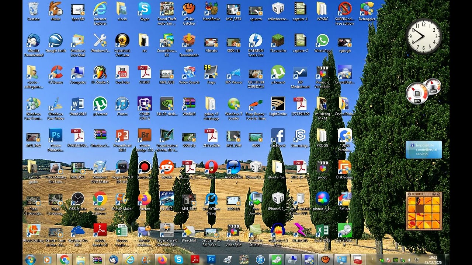The image size is (472, 265).
Task: Select the BleachBit desktop shortcut
Action: (x=189, y=233)
